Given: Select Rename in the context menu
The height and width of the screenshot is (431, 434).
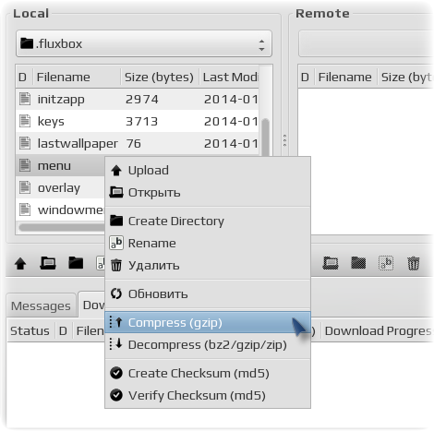Looking at the screenshot, I should coord(208,243).
